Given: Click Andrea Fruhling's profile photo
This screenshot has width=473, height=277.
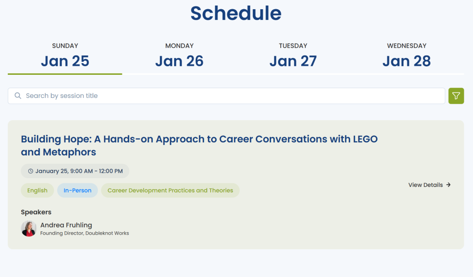Looking at the screenshot, I should coord(29,229).
